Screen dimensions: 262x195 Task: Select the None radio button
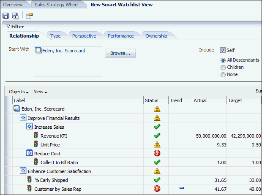click(x=223, y=75)
